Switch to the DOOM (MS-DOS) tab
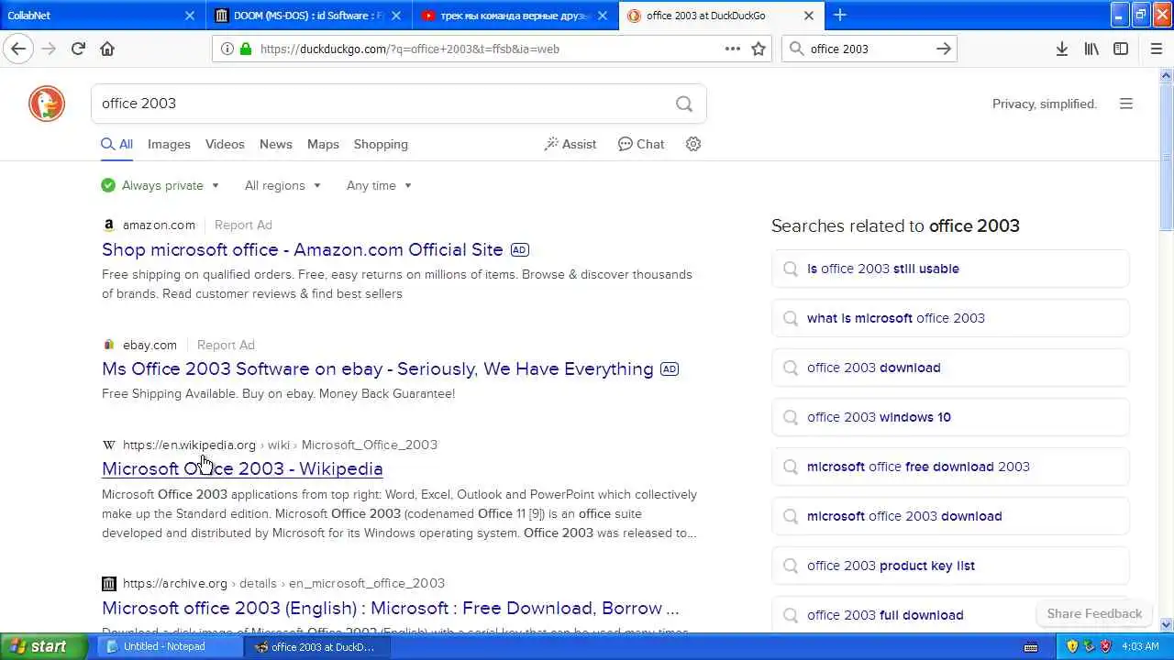 click(307, 15)
